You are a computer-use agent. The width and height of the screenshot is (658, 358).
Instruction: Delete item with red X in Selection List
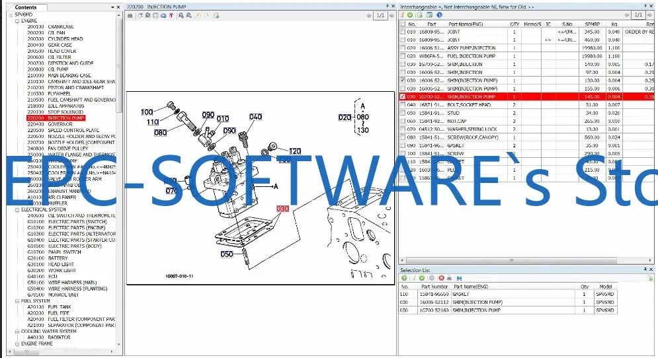442,278
